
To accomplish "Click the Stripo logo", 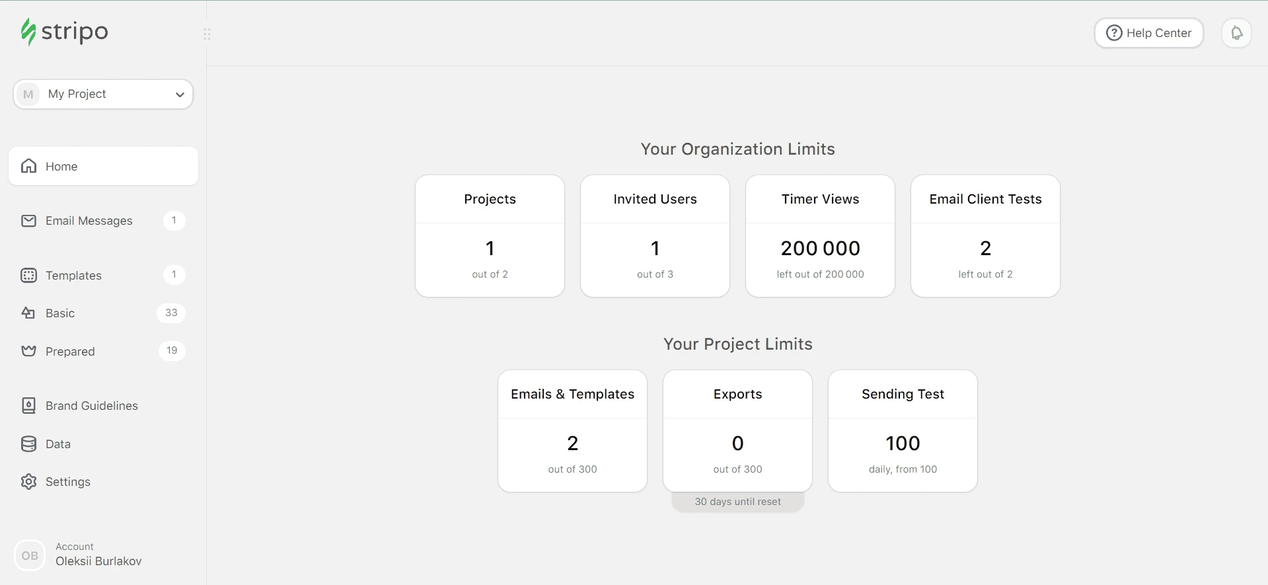I will [64, 32].
